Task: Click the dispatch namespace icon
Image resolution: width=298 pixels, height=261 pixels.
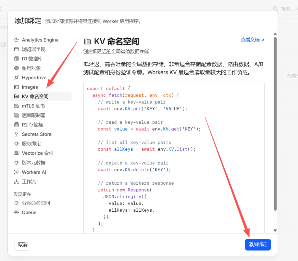Action: click(x=17, y=203)
